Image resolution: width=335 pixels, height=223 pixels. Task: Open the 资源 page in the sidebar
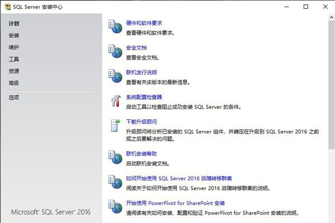[x=14, y=71]
